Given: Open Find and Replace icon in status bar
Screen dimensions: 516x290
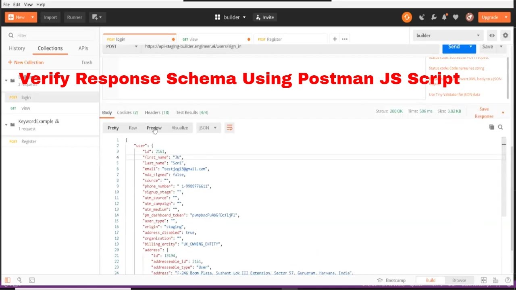Looking at the screenshot, I should click(x=19, y=280).
